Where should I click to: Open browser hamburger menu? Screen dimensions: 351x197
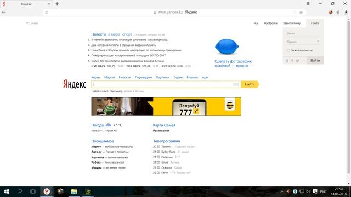tap(308, 4)
